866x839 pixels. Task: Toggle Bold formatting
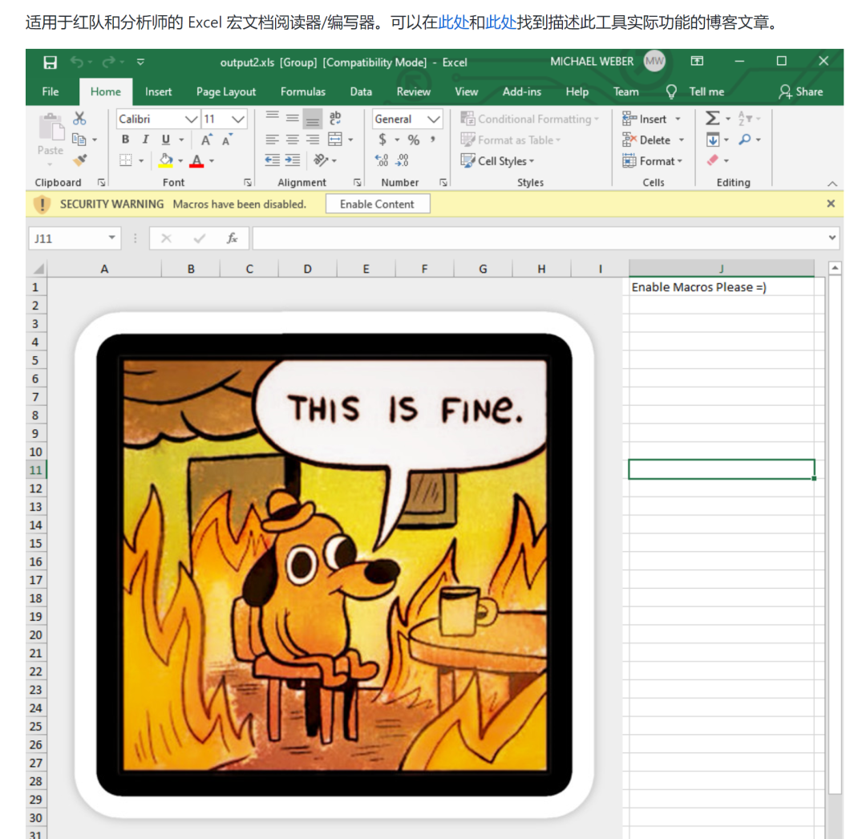(x=125, y=140)
